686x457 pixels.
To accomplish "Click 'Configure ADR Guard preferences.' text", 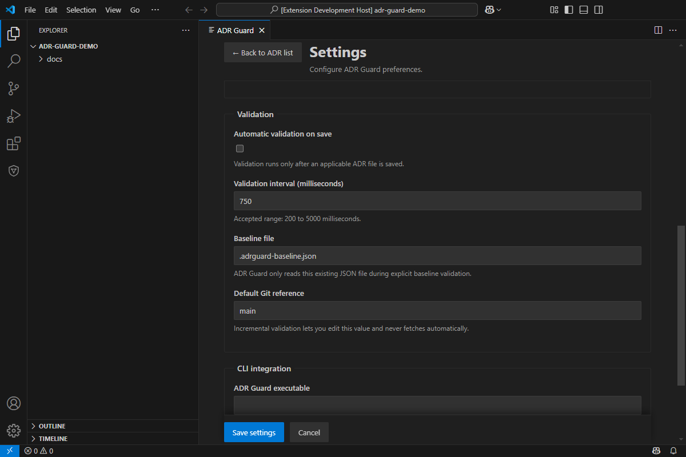I will pos(366,70).
